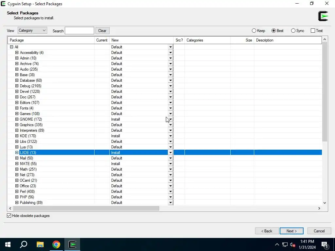Click the Current column header
The image size is (335, 251).
click(102, 40)
